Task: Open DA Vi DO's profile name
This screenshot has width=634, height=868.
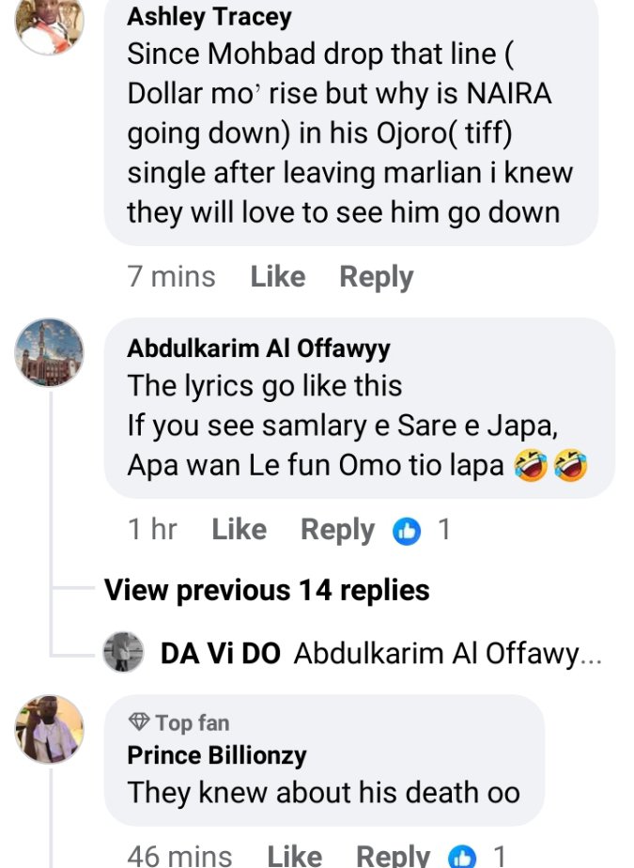Action: pyautogui.click(x=220, y=654)
